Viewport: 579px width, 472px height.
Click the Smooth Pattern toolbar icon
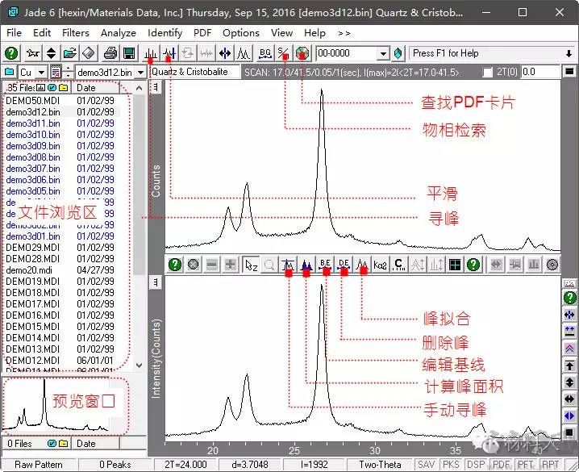point(169,53)
